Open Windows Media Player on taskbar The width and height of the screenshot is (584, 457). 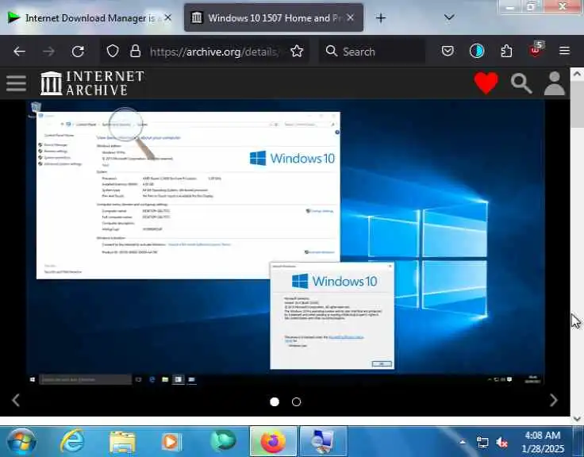pos(171,442)
